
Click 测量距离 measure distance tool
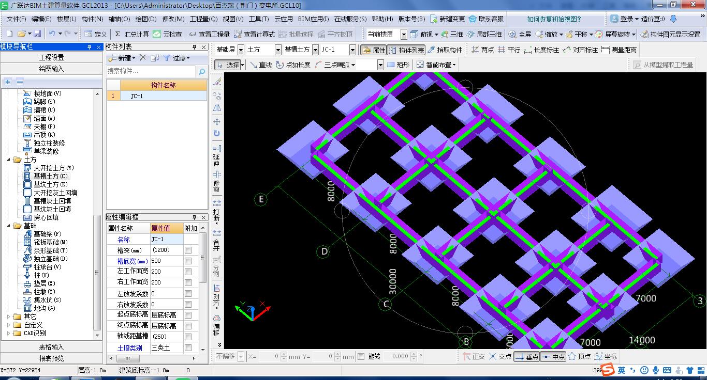coord(619,50)
